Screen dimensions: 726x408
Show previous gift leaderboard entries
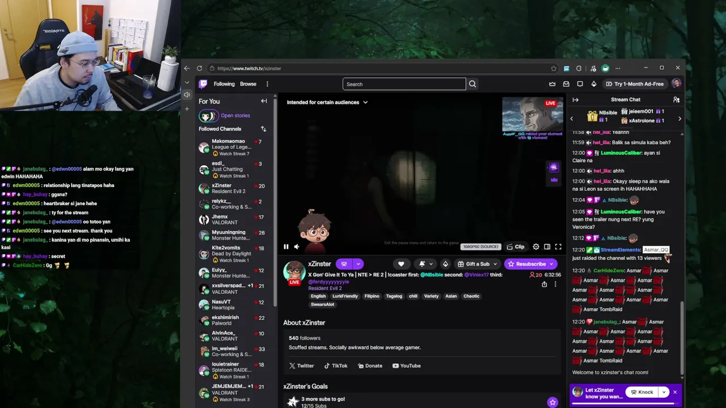click(x=572, y=118)
